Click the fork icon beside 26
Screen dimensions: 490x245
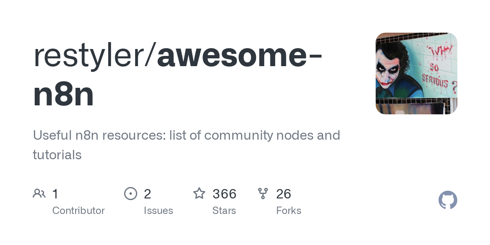tap(263, 193)
